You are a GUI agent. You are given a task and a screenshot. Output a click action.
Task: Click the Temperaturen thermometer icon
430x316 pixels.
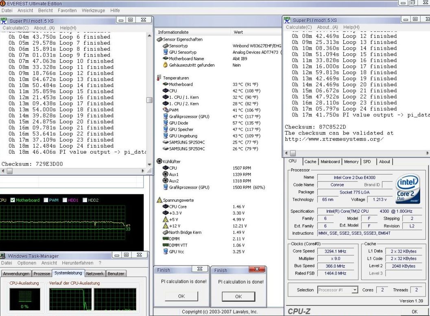pos(159,78)
